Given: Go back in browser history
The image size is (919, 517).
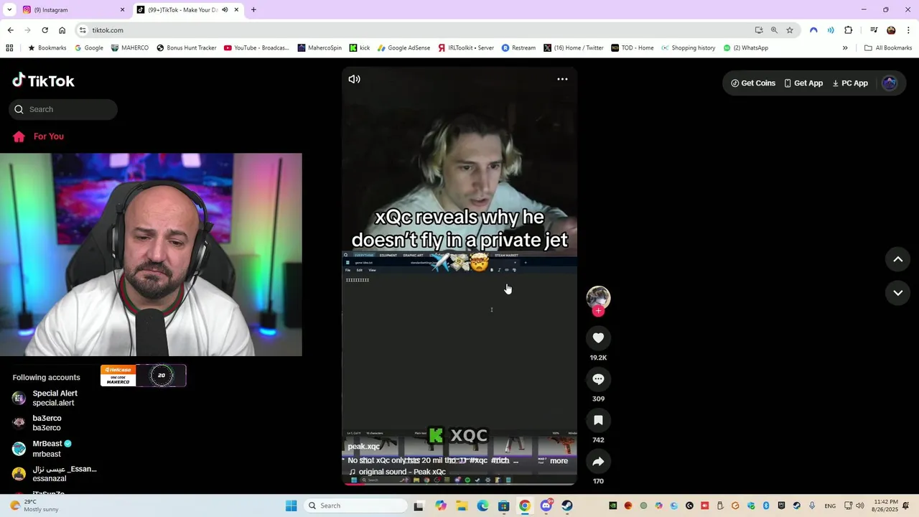Looking at the screenshot, I should click(x=10, y=30).
